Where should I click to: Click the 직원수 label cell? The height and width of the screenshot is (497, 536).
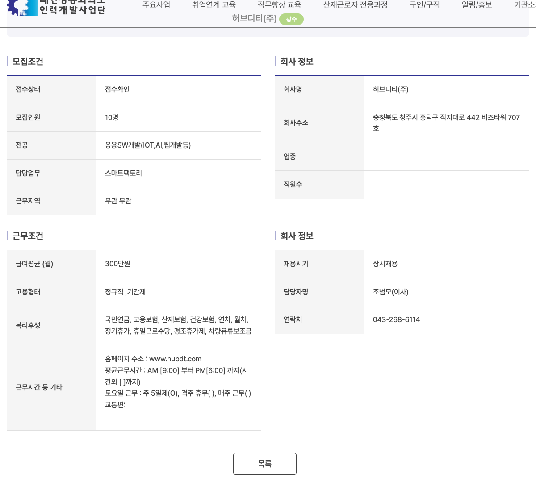pyautogui.click(x=319, y=185)
